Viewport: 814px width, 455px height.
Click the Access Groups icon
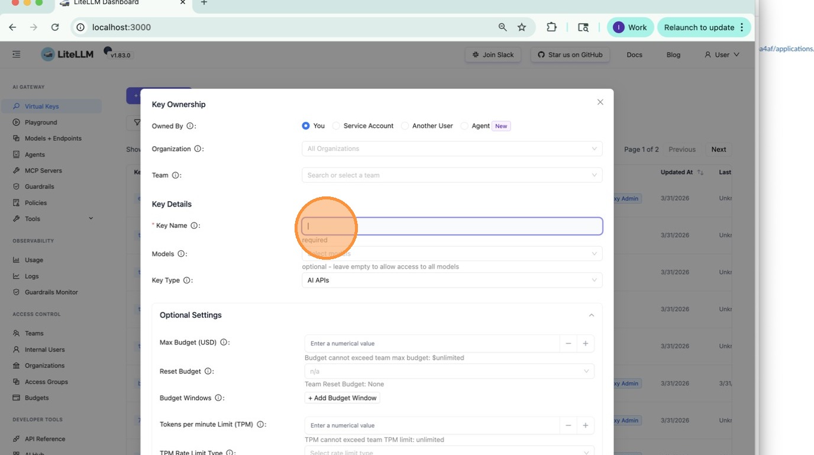tap(17, 382)
